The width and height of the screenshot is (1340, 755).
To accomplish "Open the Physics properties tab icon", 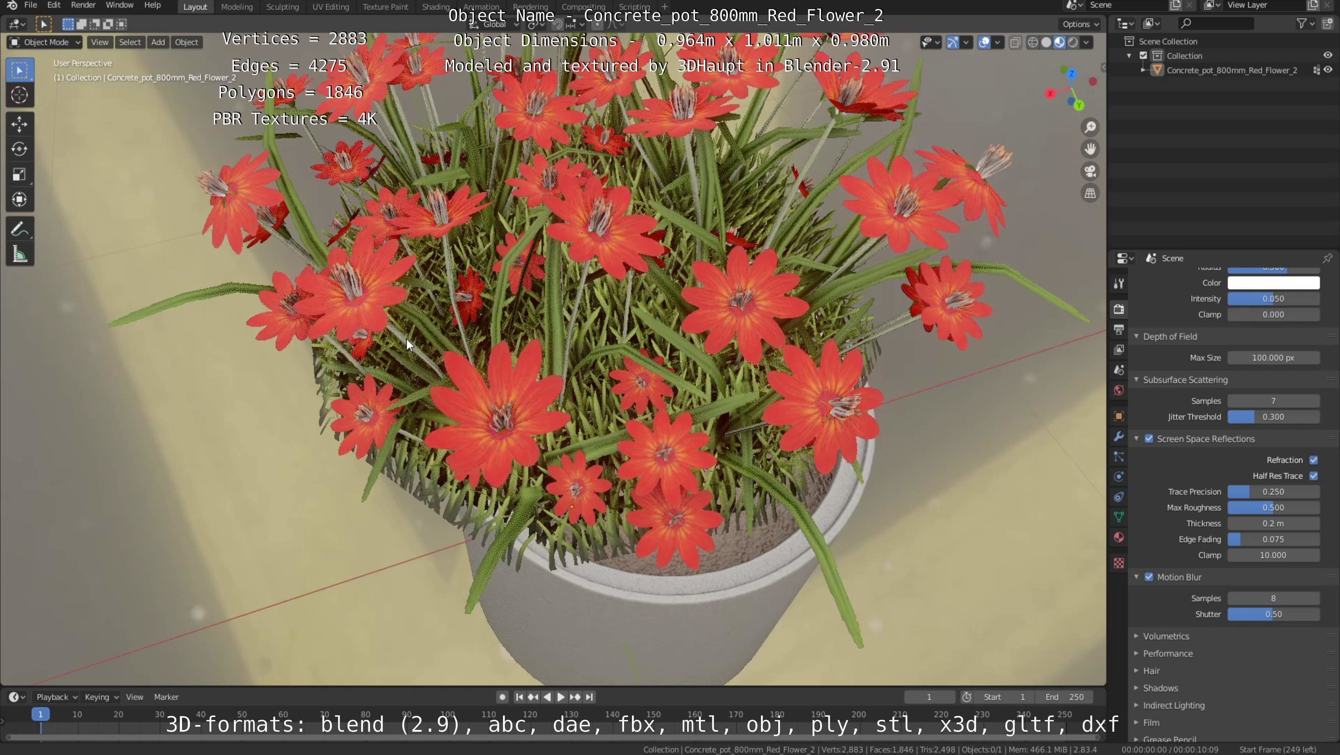I will click(1119, 477).
